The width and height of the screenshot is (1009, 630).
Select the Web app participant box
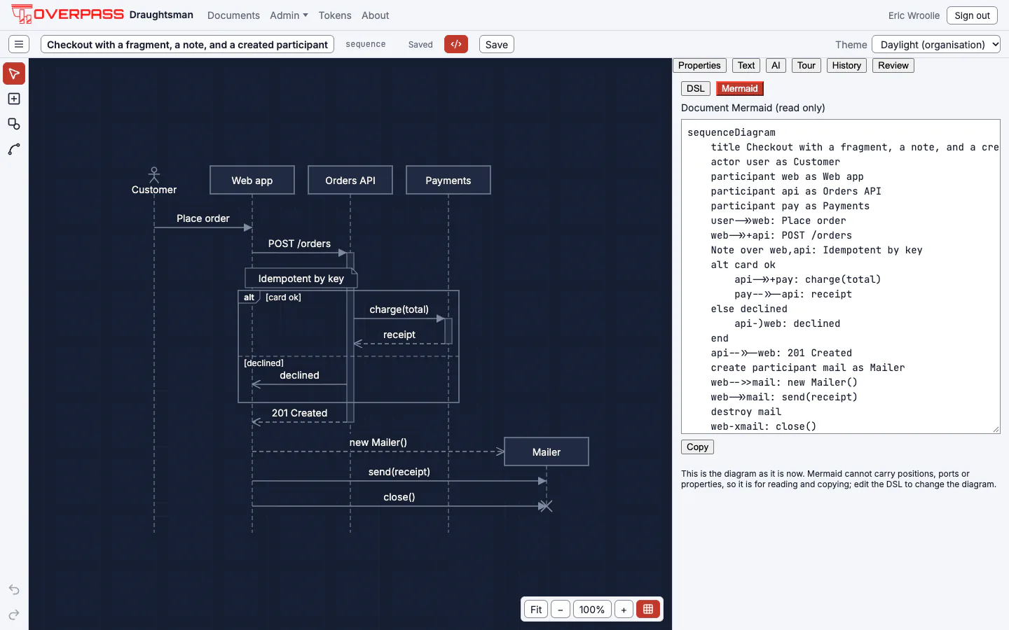252,180
